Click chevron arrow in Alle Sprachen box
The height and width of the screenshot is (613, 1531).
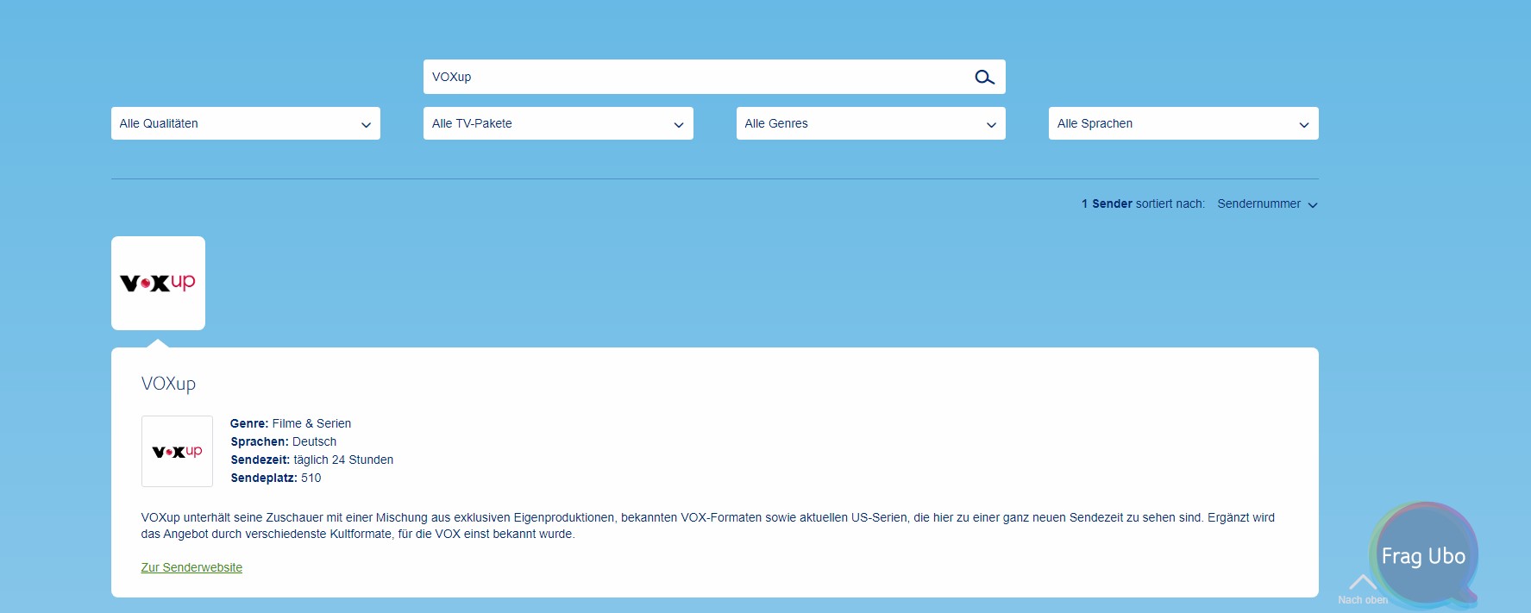[x=1304, y=125]
